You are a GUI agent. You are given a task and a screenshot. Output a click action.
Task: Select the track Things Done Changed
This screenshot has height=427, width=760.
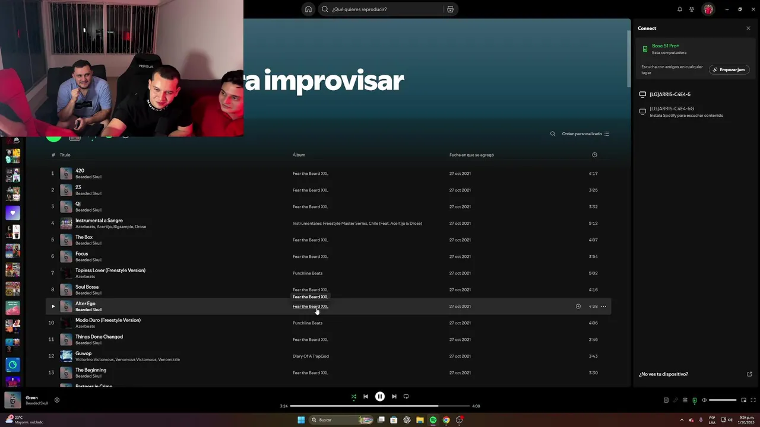point(99,337)
